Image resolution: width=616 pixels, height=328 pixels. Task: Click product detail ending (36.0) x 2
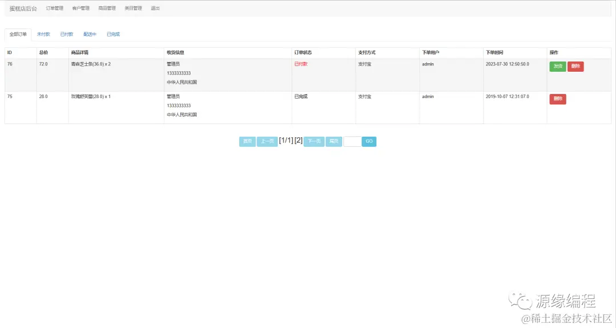pyautogui.click(x=91, y=64)
